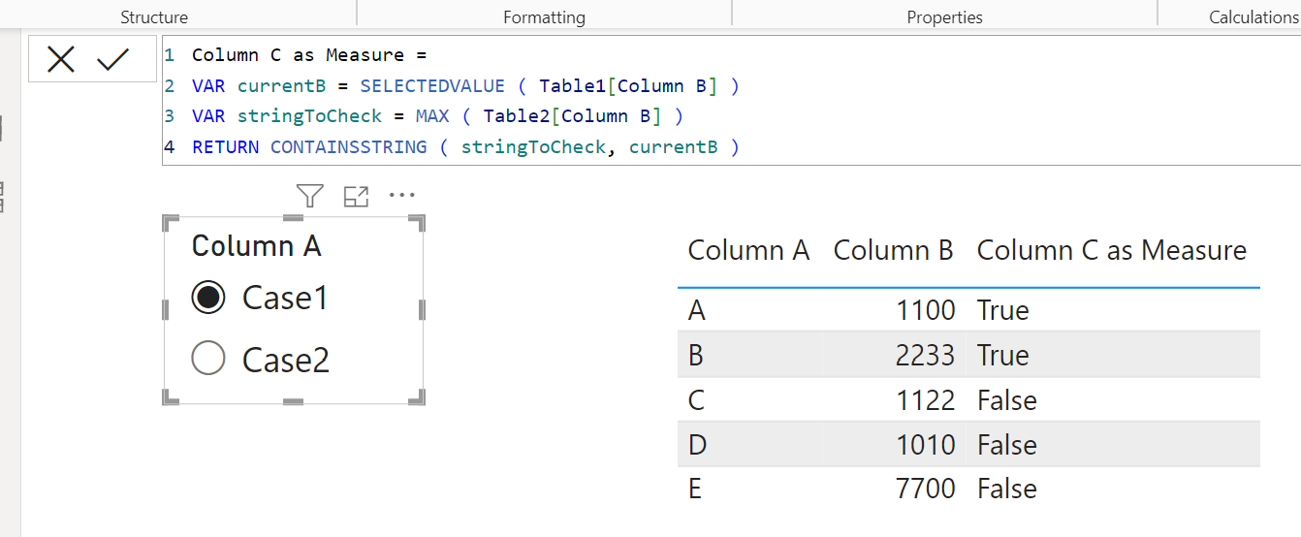Select table cell with value 2233
1301x537 pixels.
(925, 355)
